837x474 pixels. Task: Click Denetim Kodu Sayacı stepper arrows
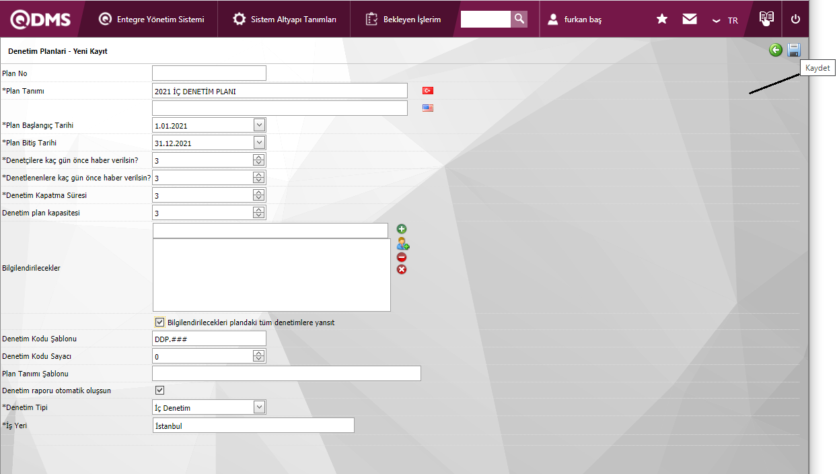coord(259,356)
